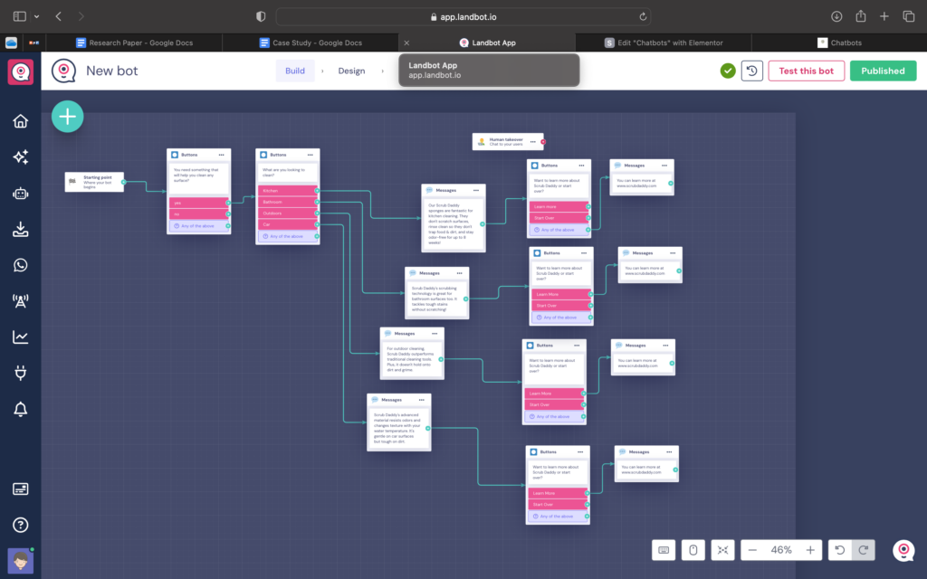This screenshot has width=927, height=579.
Task: Toggle keyboard shortcuts button in bottom toolbar
Action: tap(664, 550)
